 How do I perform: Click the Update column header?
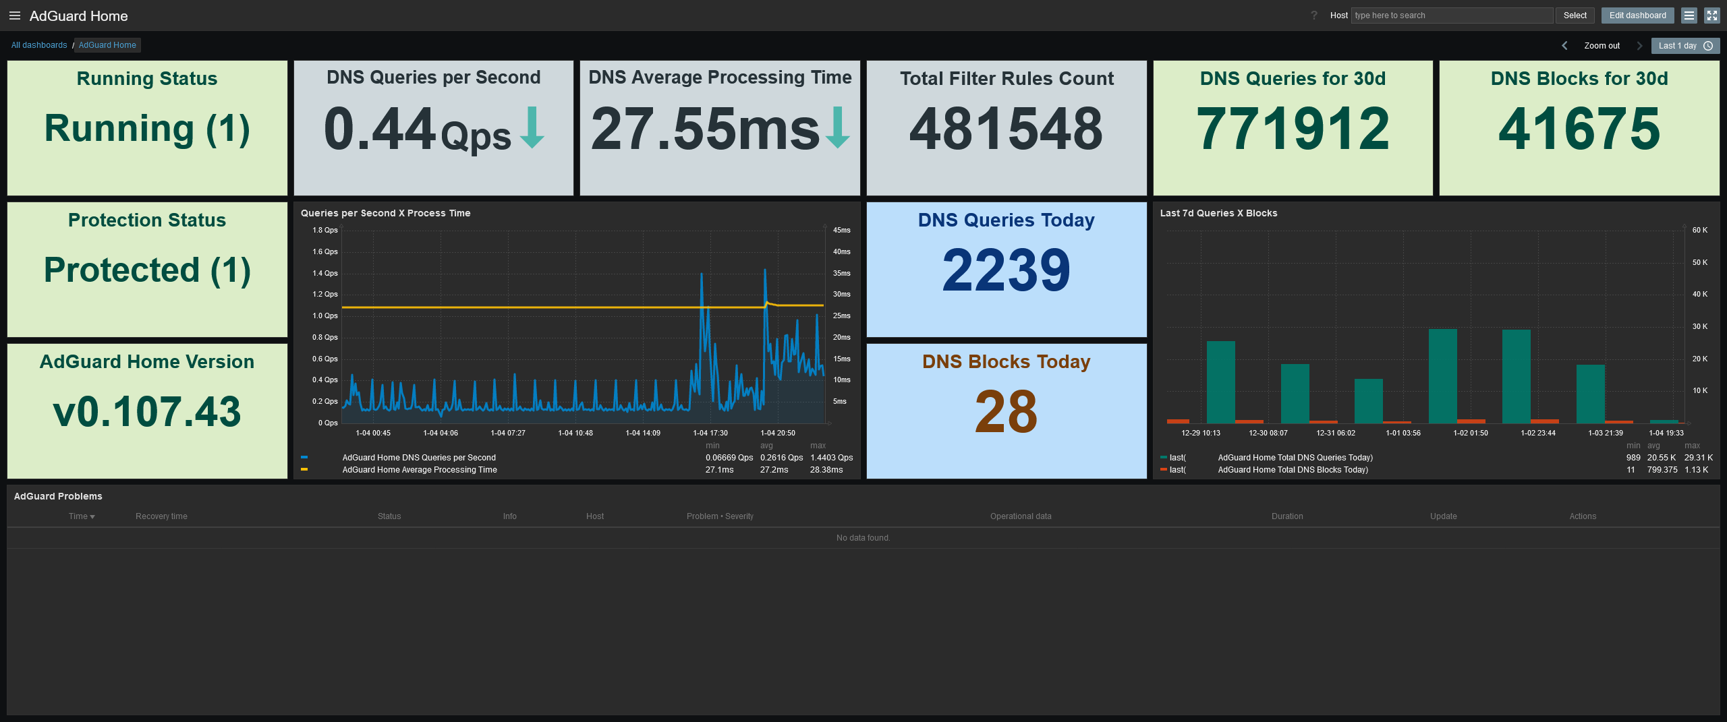[x=1444, y=516]
